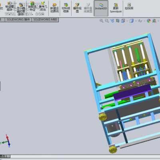Viewport: 160px width, 160px height.
Task: Open Assembly Features (装配体特征) tool
Action: pos(32,6)
